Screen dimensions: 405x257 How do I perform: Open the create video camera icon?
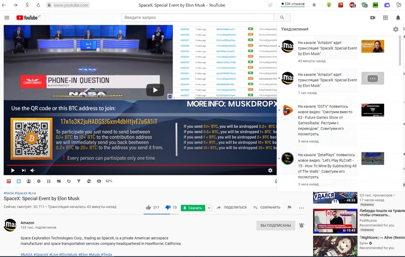pos(373,17)
